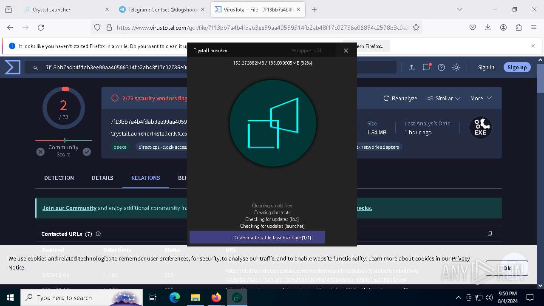The width and height of the screenshot is (544, 306).
Task: Close the Telegram browser tab
Action: pyautogui.click(x=203, y=9)
